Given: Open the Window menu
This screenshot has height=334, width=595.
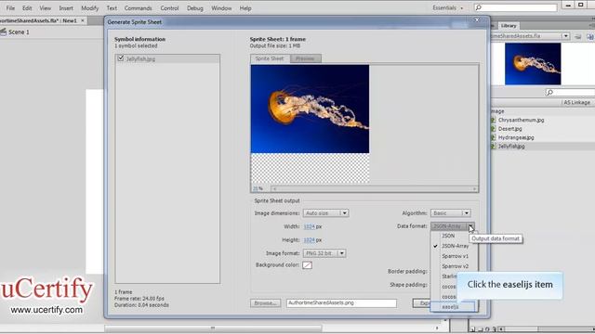Looking at the screenshot, I should pos(221,8).
